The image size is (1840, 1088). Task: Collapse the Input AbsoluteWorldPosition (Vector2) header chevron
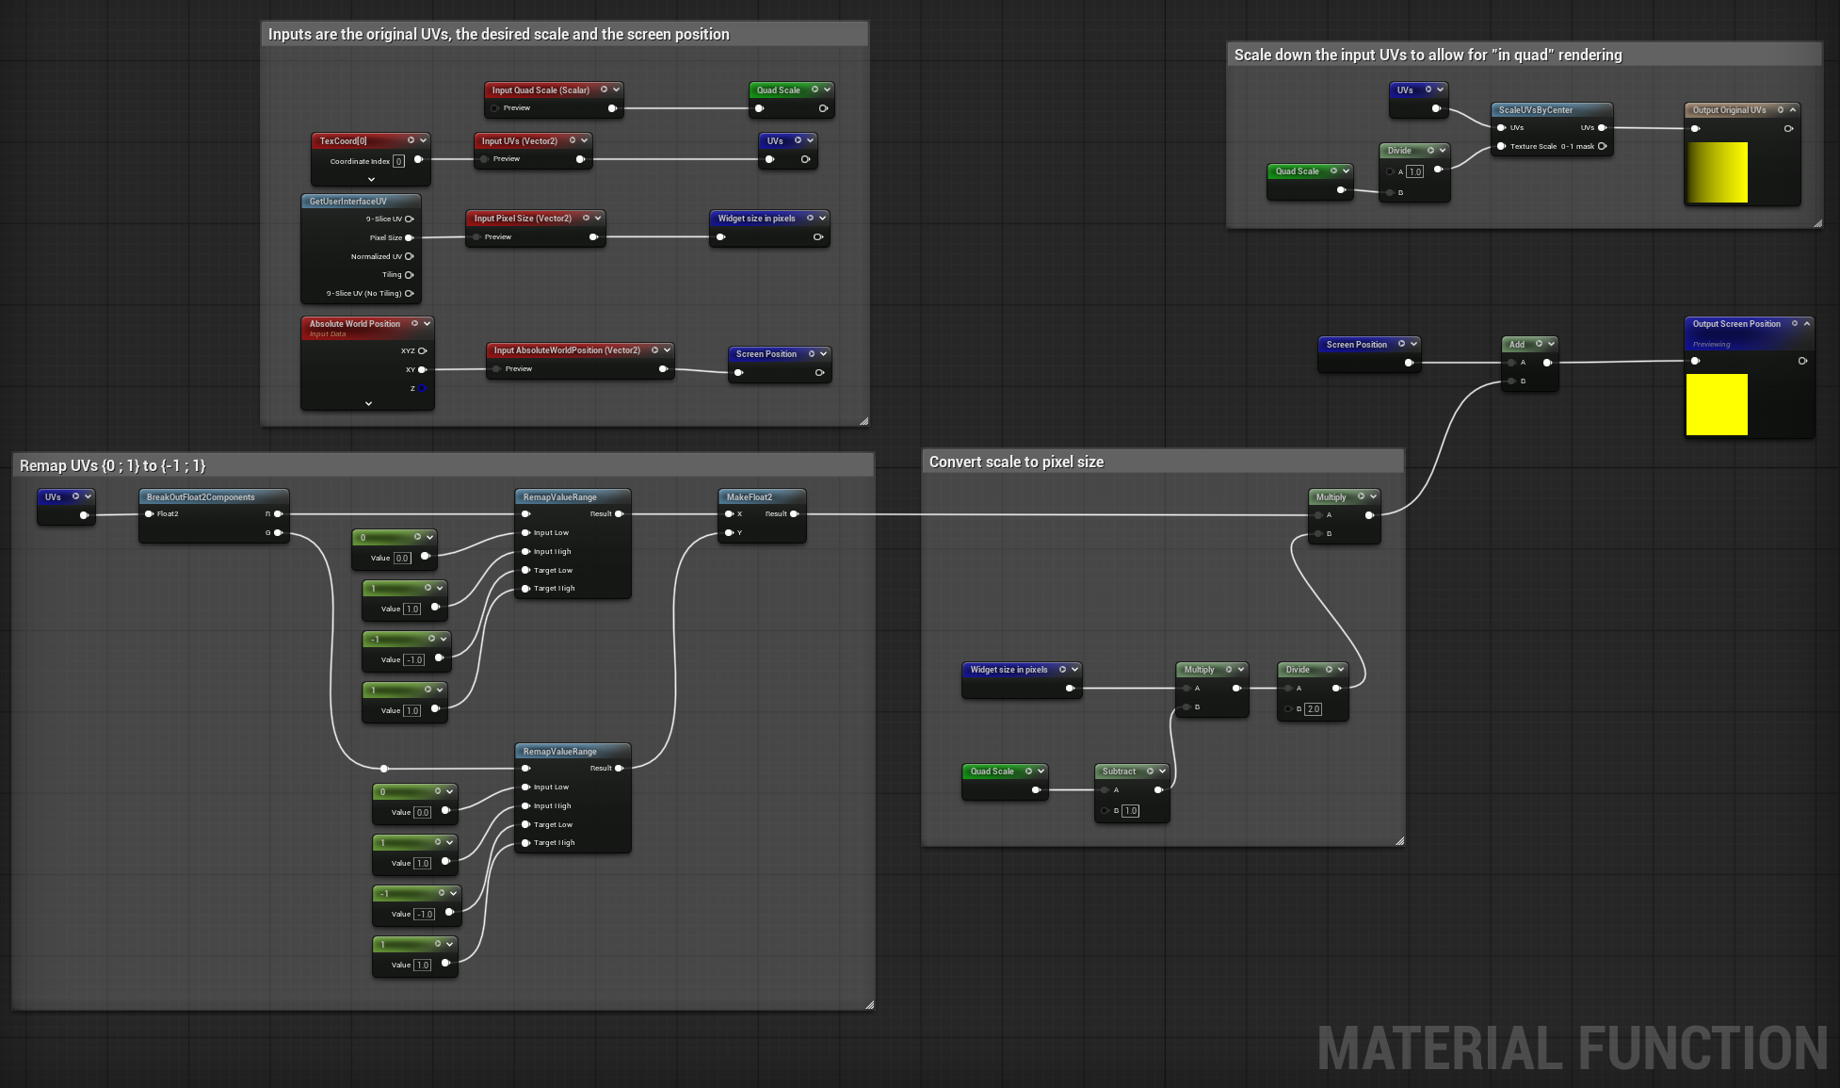pos(667,349)
